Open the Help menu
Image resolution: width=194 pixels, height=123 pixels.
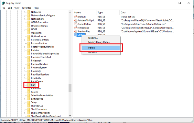pos(36,8)
